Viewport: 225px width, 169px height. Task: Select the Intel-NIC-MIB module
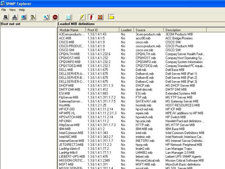[68, 137]
